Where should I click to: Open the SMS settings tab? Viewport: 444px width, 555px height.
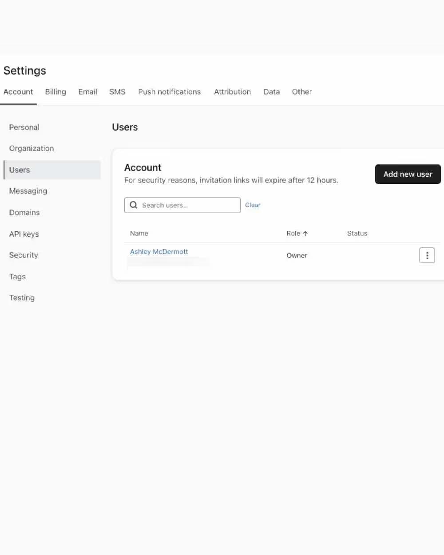point(117,92)
